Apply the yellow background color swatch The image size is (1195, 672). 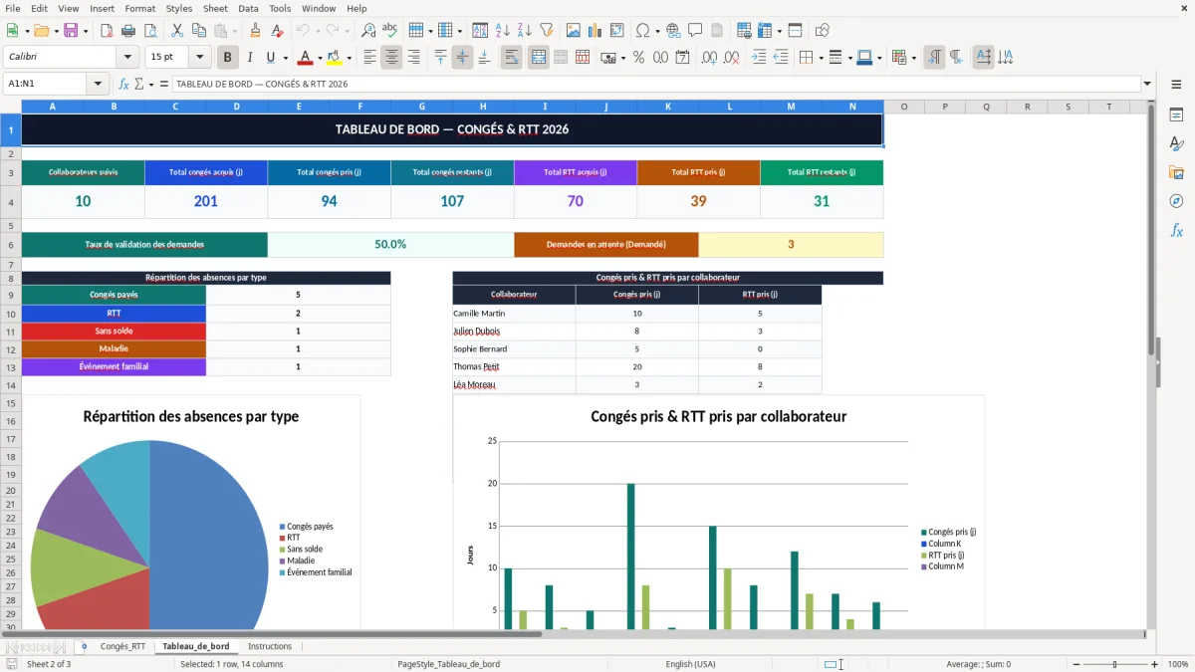click(x=335, y=58)
